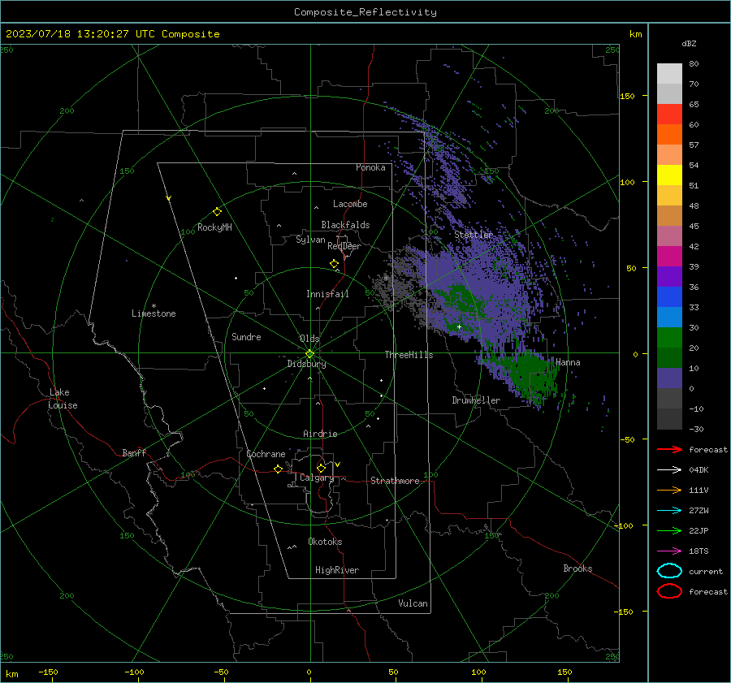Click the yellow diamond at radar center near Olds

309,354
